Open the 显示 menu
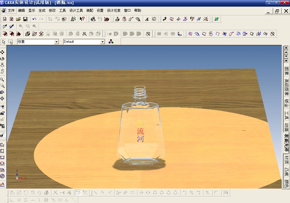 (32, 11)
